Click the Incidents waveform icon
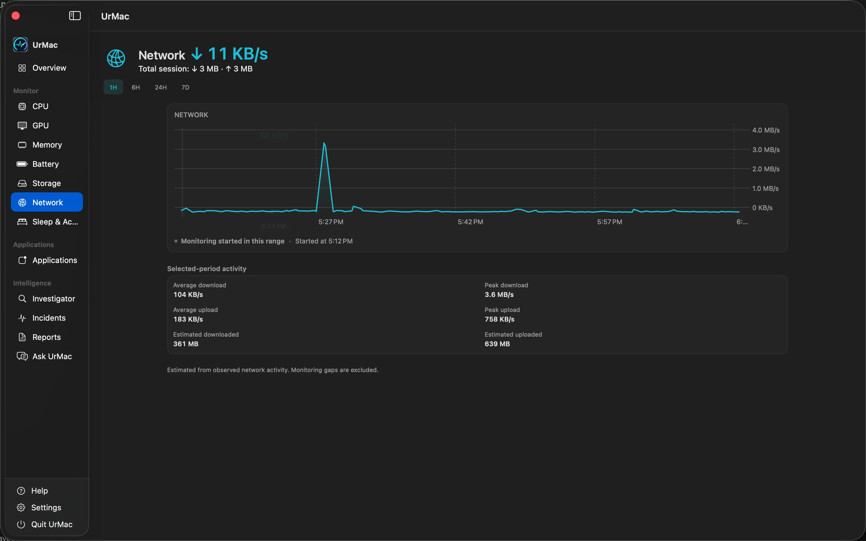Screen dimensions: 866x541 pos(22,318)
